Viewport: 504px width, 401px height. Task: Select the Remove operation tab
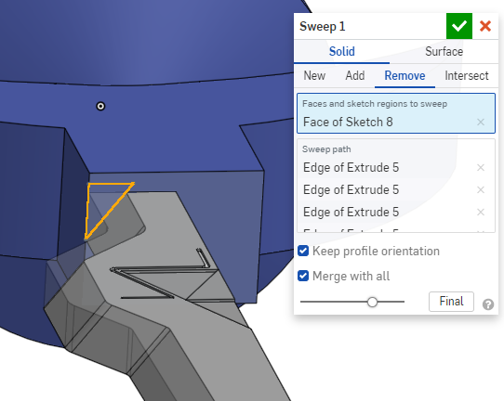[x=405, y=76]
